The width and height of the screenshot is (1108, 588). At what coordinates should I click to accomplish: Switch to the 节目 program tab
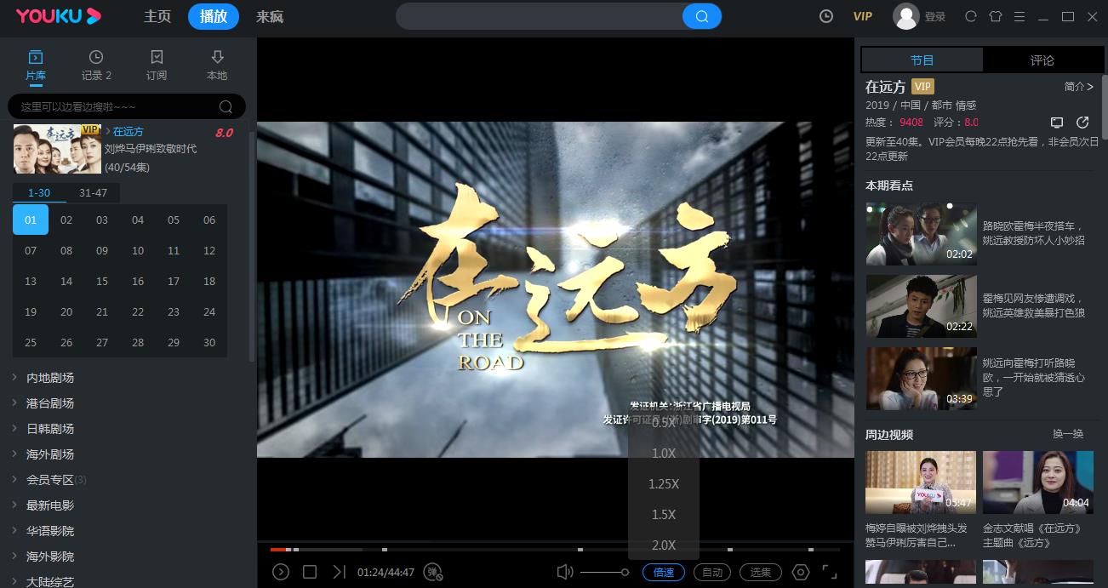point(922,60)
